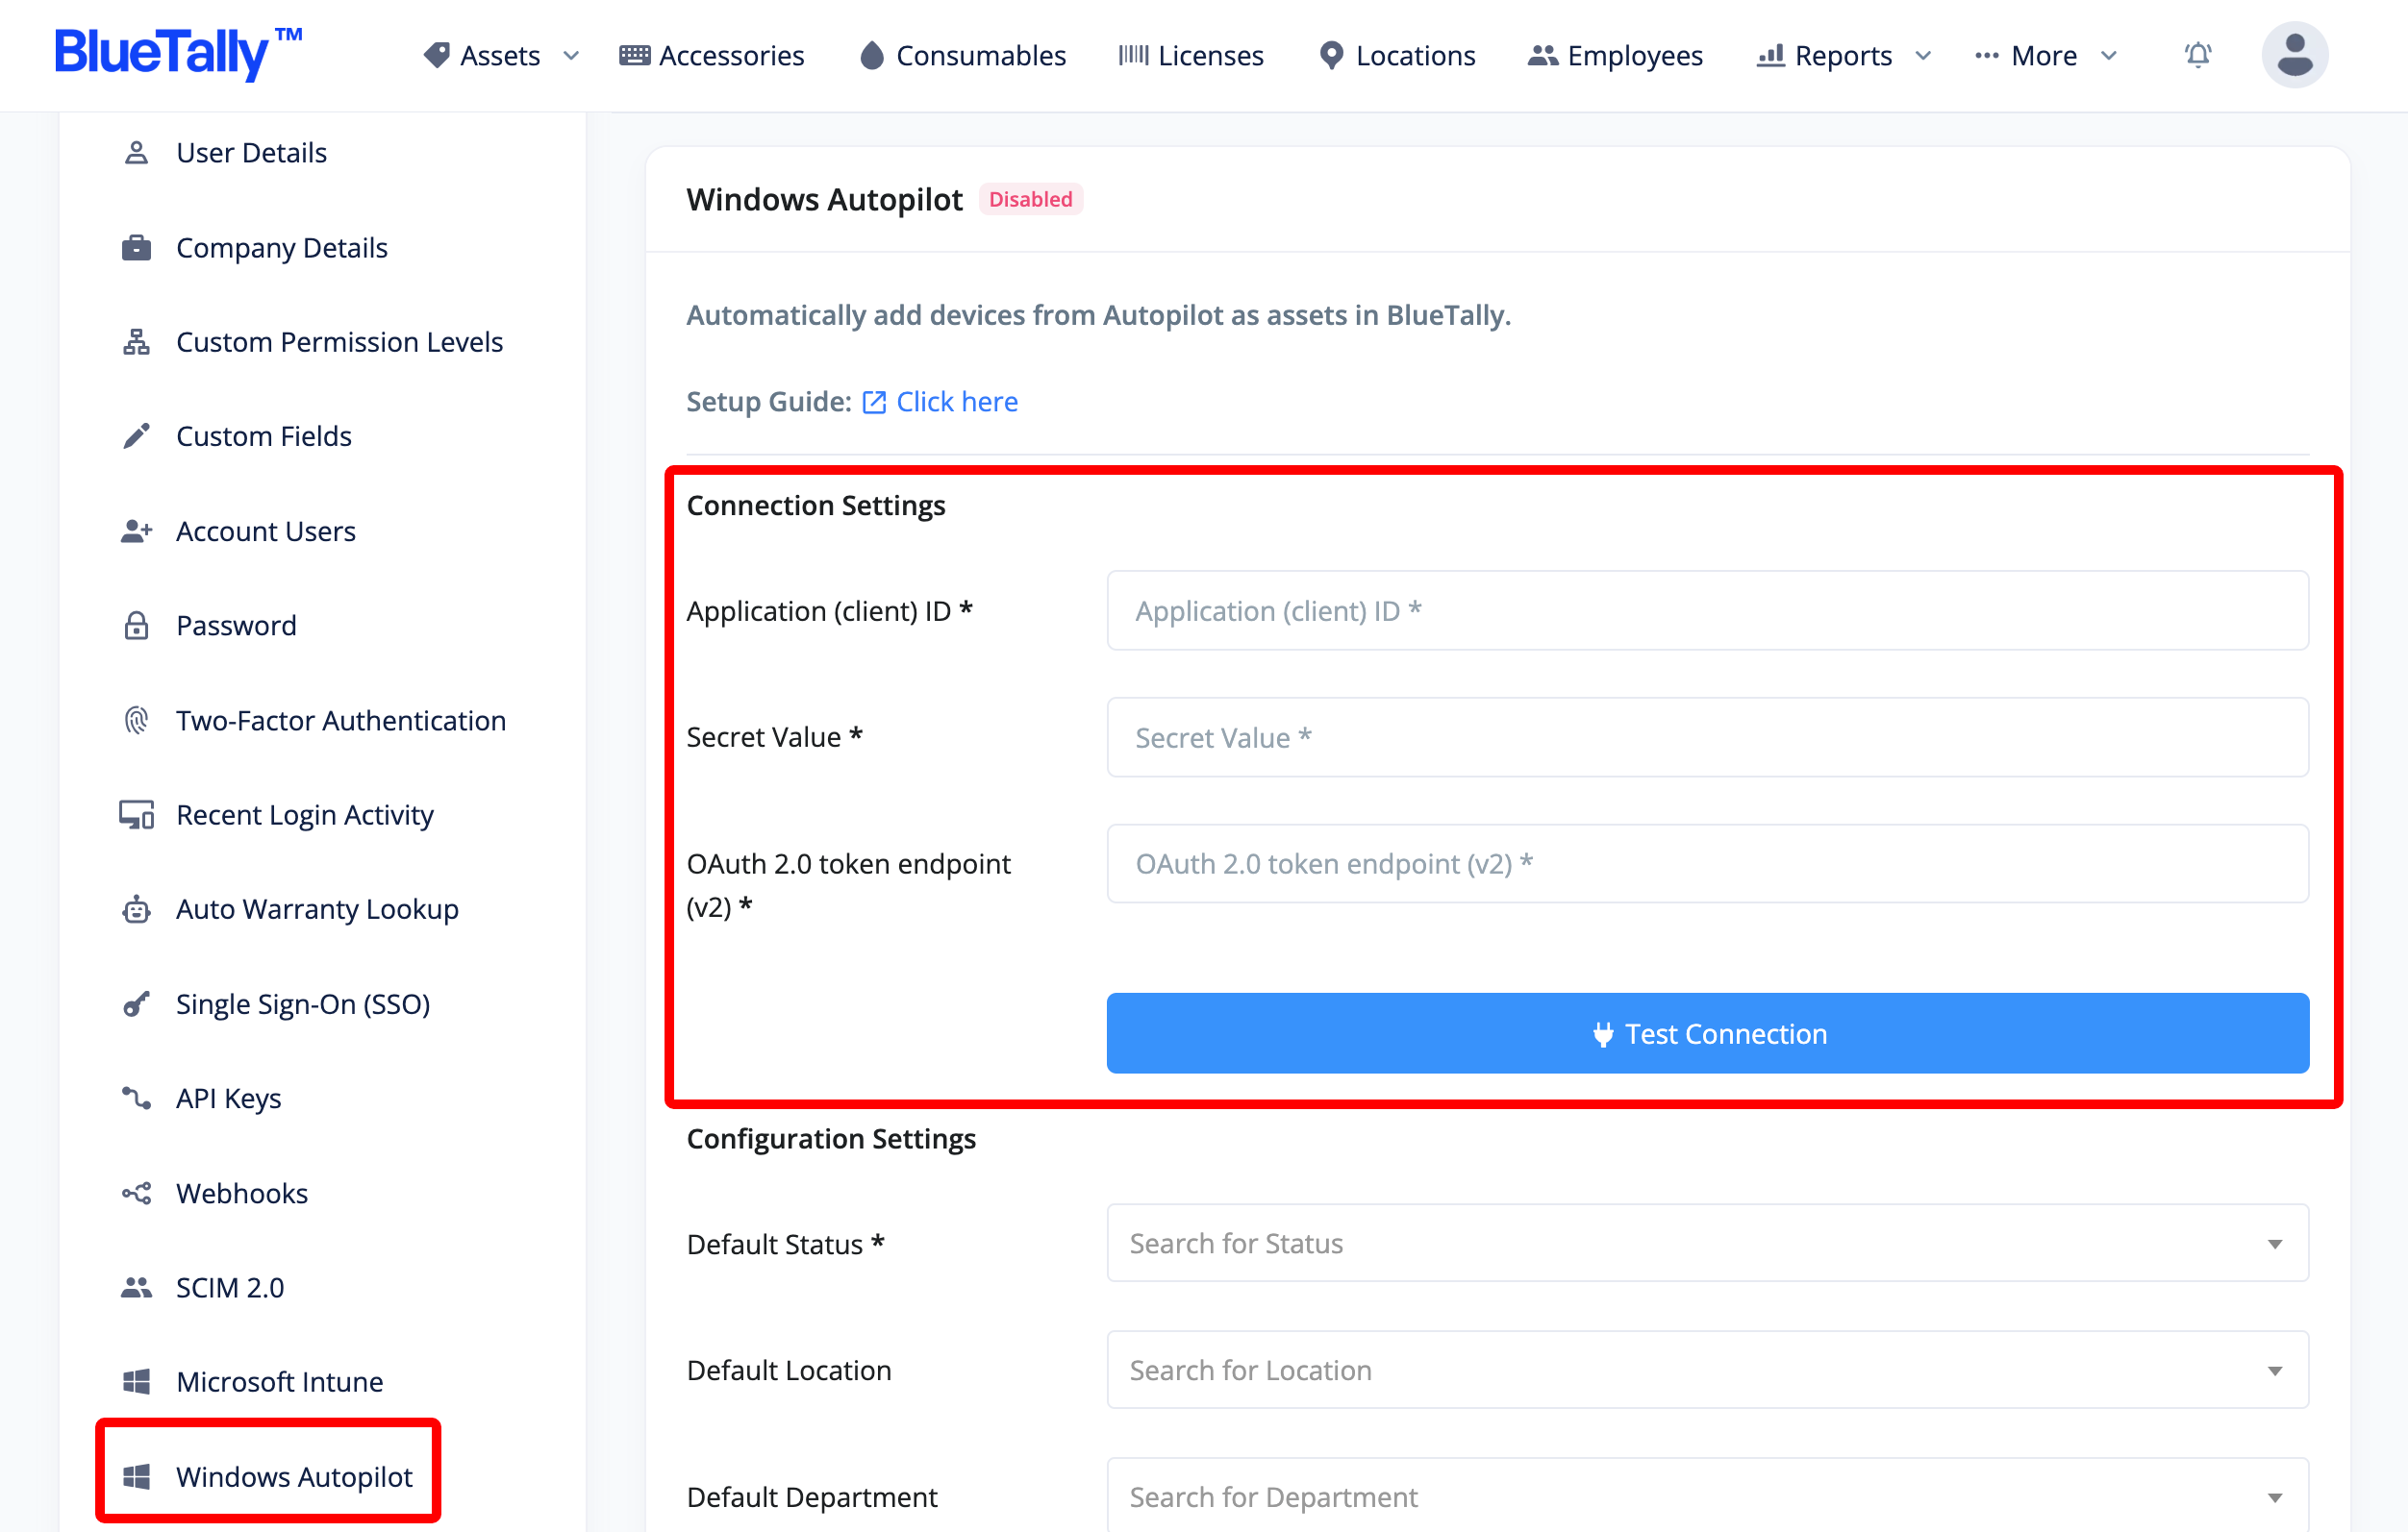Click the Custom Permission Levels hierarchy icon
Screen dimensions: 2408x1532
(136, 342)
